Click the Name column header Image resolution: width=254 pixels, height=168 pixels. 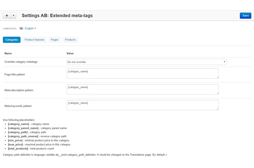pyautogui.click(x=8, y=53)
